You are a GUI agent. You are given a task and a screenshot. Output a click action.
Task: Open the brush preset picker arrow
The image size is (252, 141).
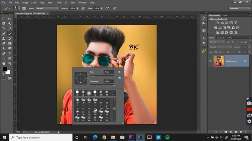(19, 8)
